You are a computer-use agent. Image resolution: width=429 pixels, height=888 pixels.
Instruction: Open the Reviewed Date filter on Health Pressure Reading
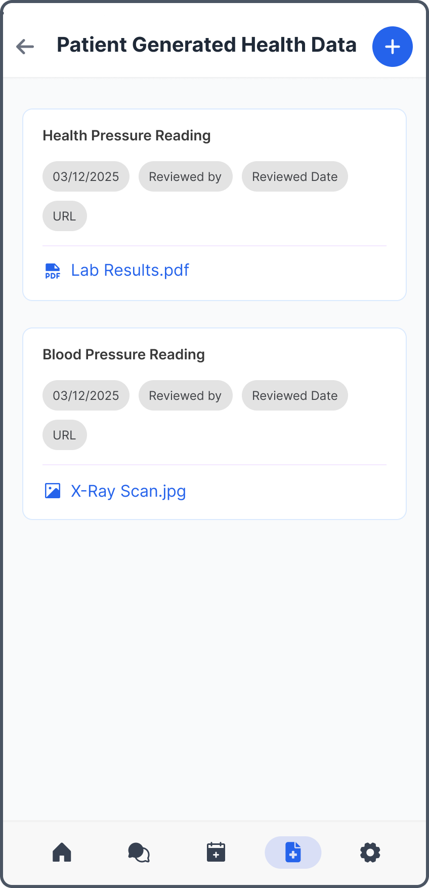294,176
